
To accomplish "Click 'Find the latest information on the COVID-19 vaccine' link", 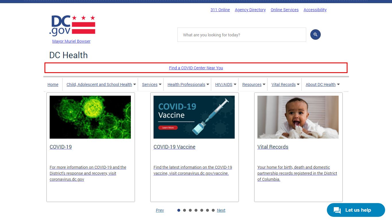I will tap(193, 170).
